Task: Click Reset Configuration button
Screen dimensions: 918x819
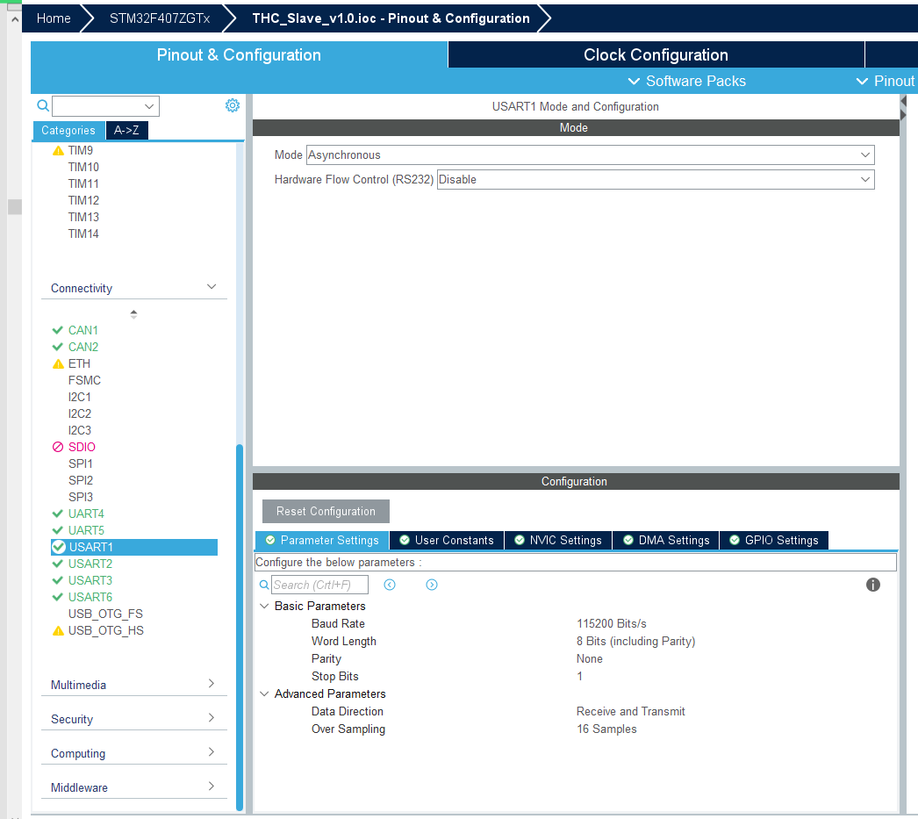Action: pyautogui.click(x=326, y=511)
